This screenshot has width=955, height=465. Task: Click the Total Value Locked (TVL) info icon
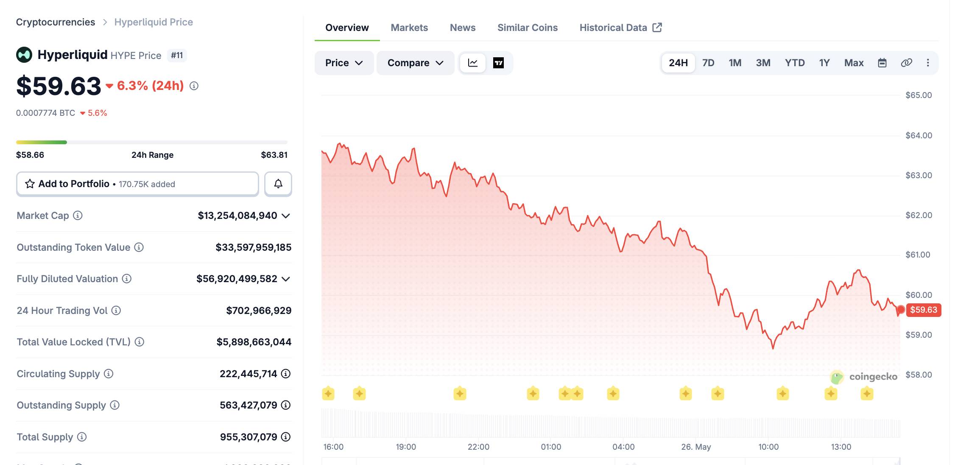(140, 342)
